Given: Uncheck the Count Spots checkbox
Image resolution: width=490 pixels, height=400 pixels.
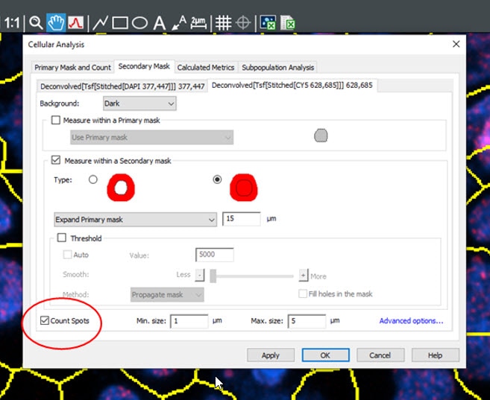Looking at the screenshot, I should [45, 321].
